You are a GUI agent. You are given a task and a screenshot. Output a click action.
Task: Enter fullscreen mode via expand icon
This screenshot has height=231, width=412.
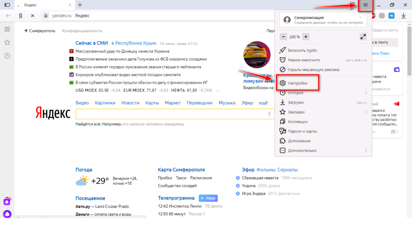pos(363,36)
